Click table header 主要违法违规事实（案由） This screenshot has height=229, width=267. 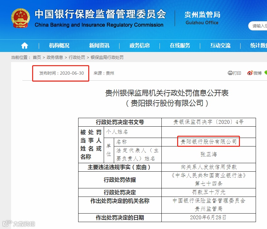(x=120, y=167)
